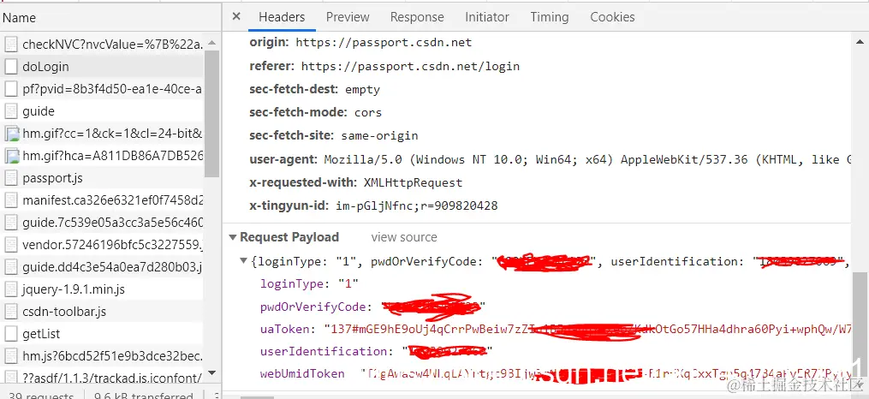Select the guide.7c539e05a3cc3a5e56c460 request
This screenshot has width=869, height=399.
103,223
